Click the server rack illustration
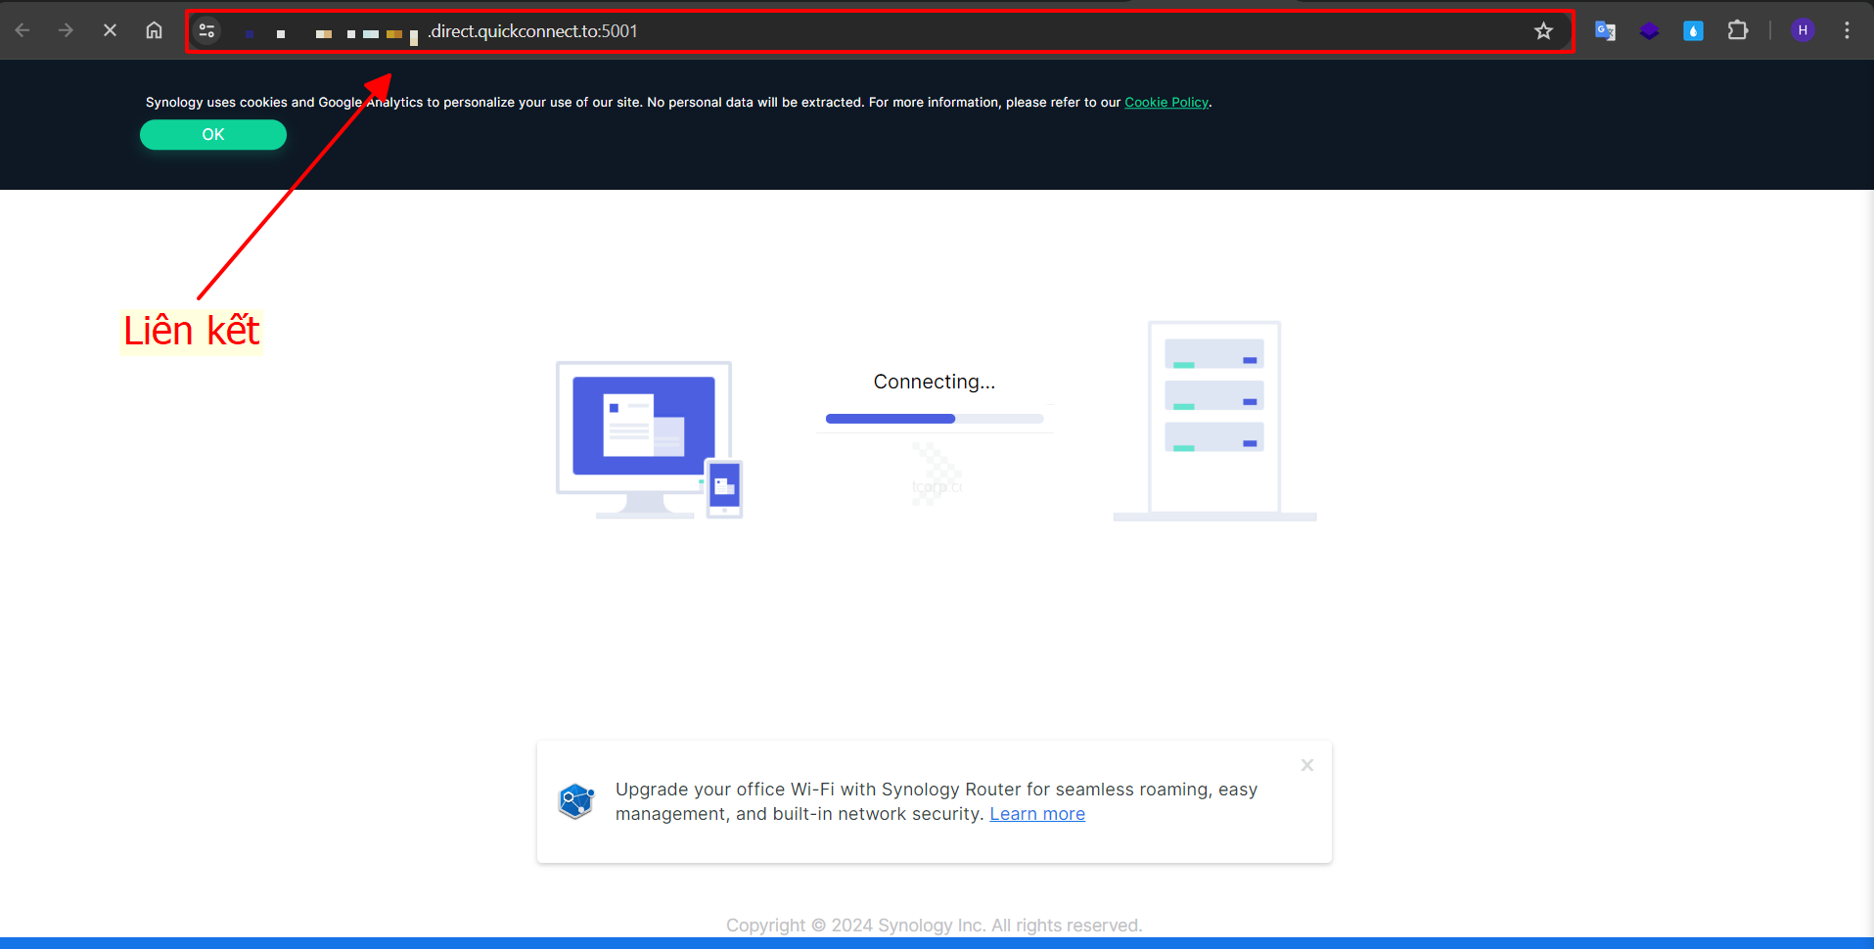 [x=1214, y=421]
